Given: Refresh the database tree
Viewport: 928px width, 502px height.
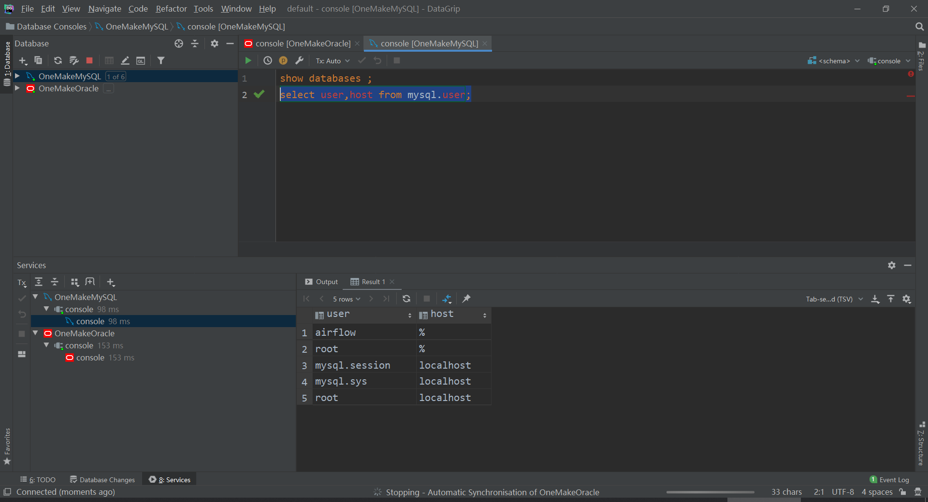Looking at the screenshot, I should [x=58, y=60].
